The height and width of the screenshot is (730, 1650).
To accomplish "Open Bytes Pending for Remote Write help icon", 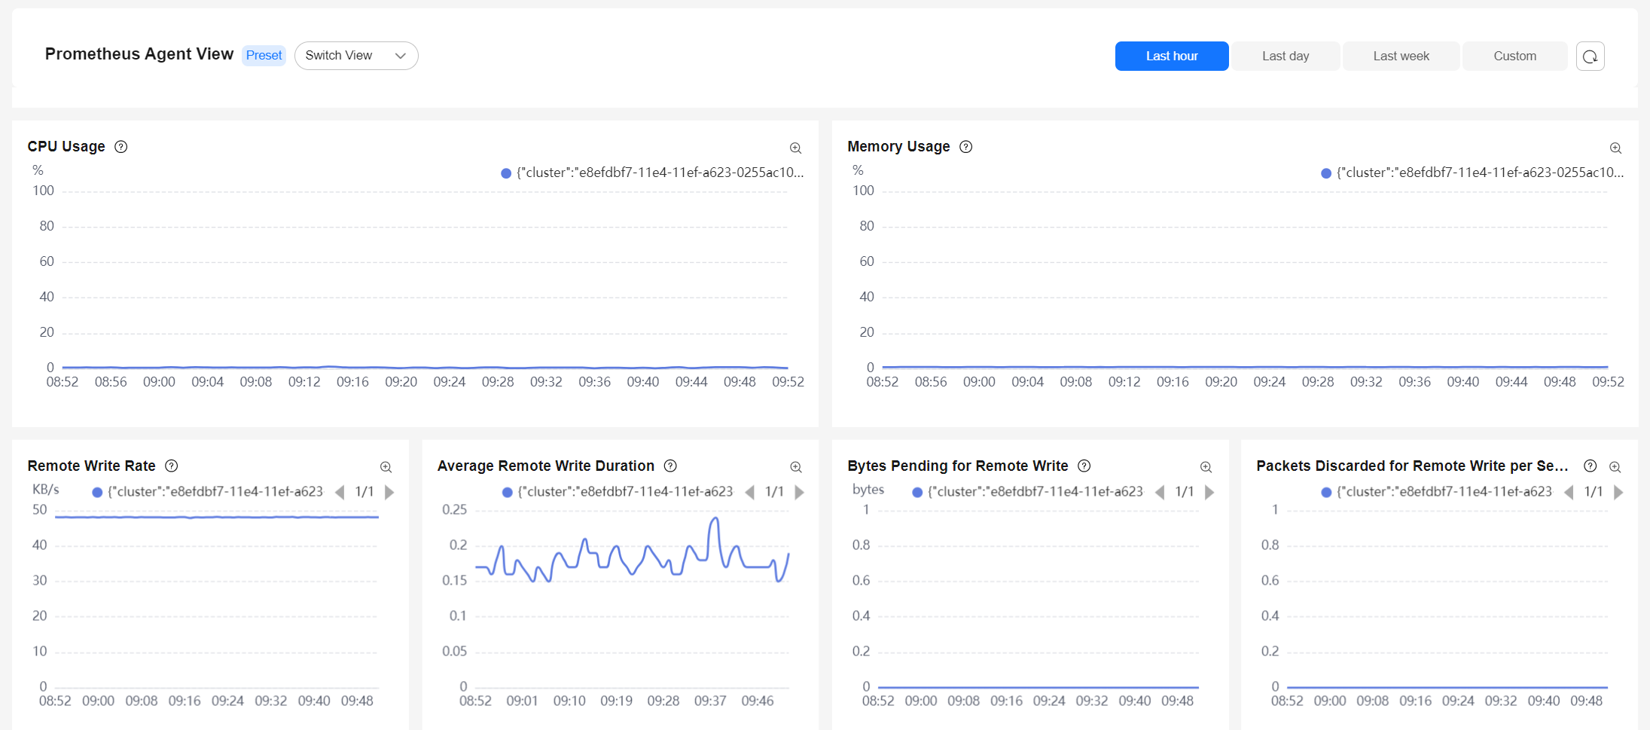I will pyautogui.click(x=1084, y=466).
